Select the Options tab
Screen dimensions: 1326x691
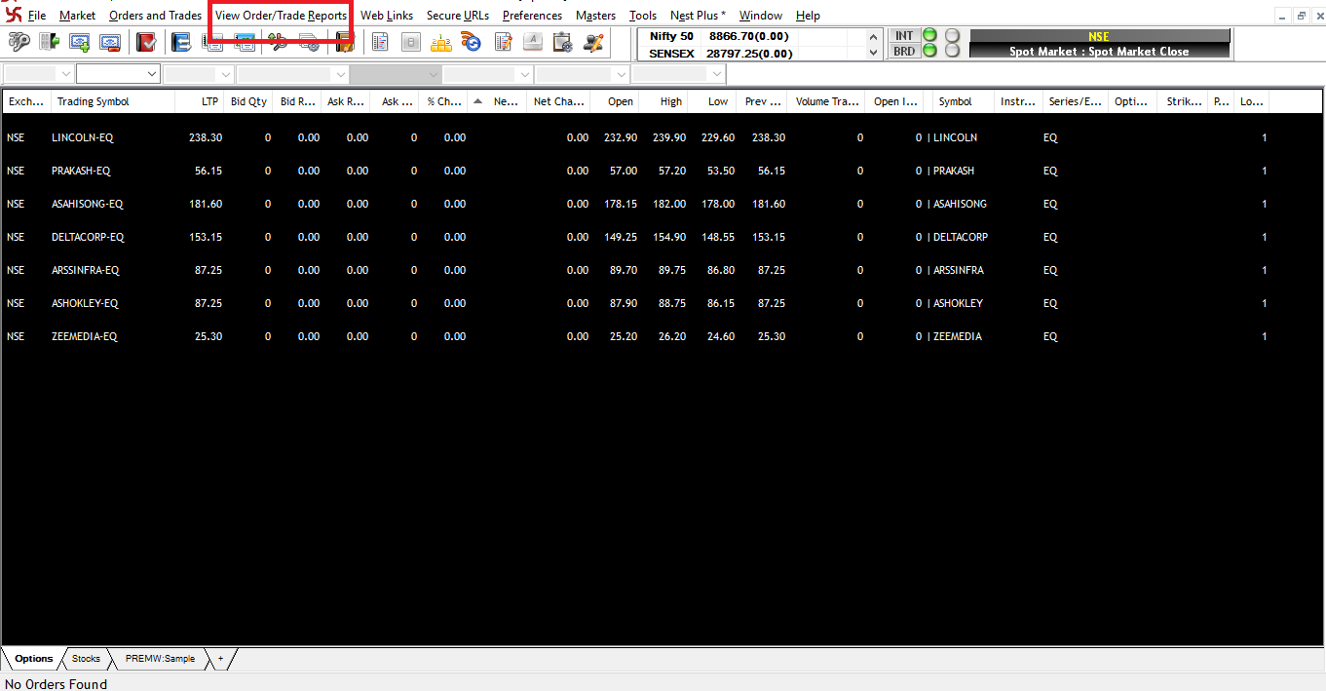tap(34, 659)
